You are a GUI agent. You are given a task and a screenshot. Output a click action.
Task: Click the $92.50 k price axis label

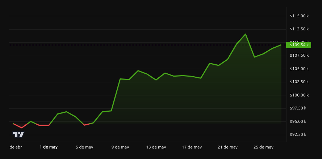pyautogui.click(x=298, y=135)
